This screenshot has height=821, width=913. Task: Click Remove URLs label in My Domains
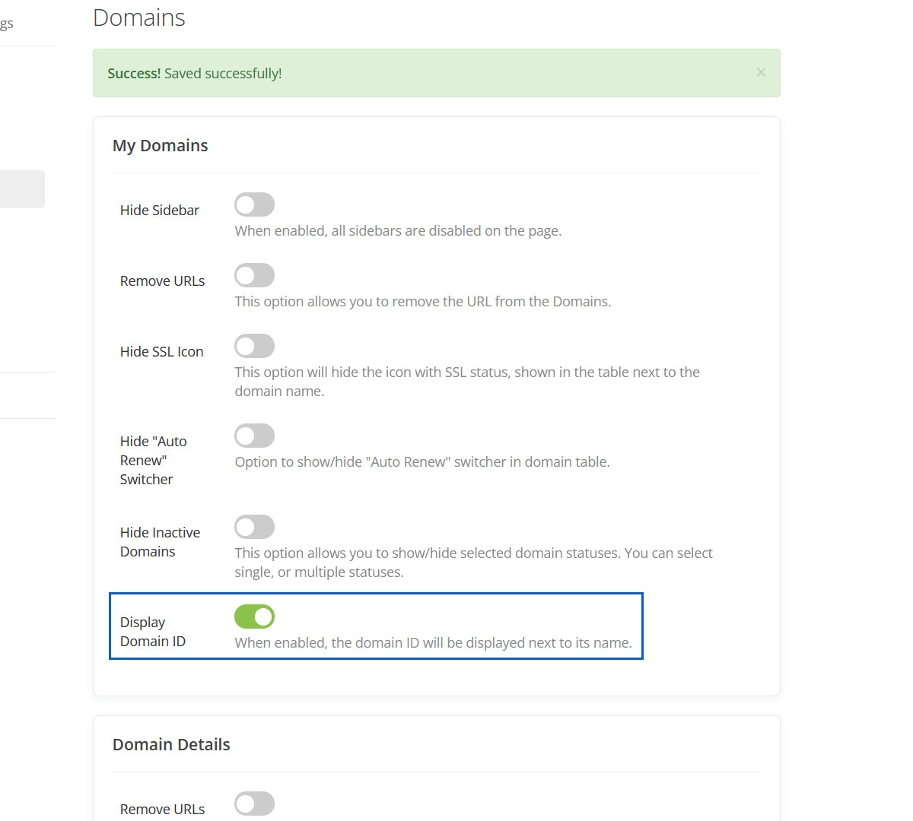[x=162, y=281]
